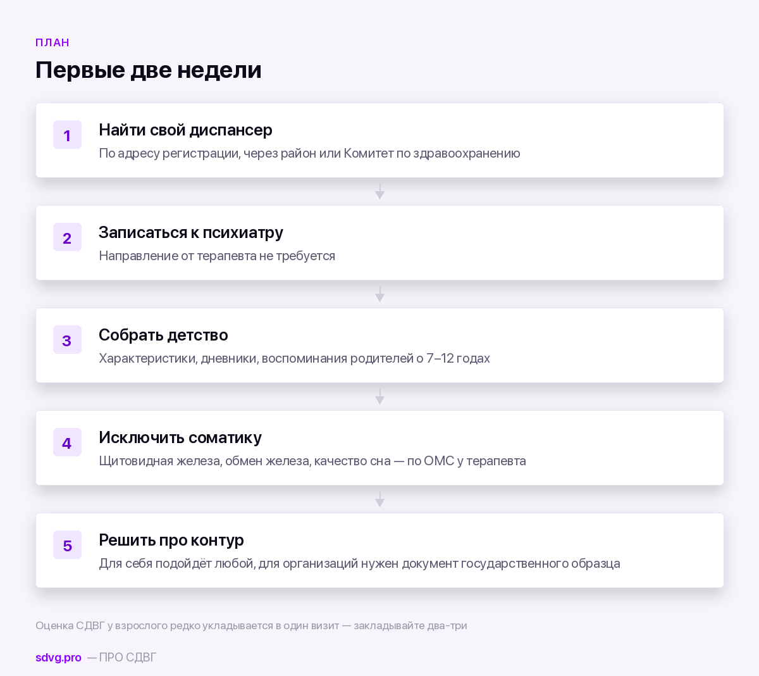Click the step 5 number badge
The height and width of the screenshot is (676, 759).
(x=67, y=545)
